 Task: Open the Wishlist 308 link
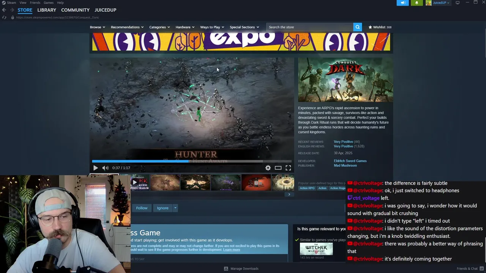pyautogui.click(x=380, y=27)
